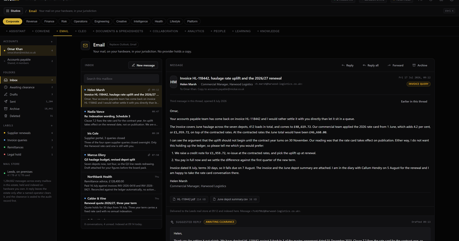This screenshot has width=459, height=241.
Task: Archive this message
Action: coord(420,65)
